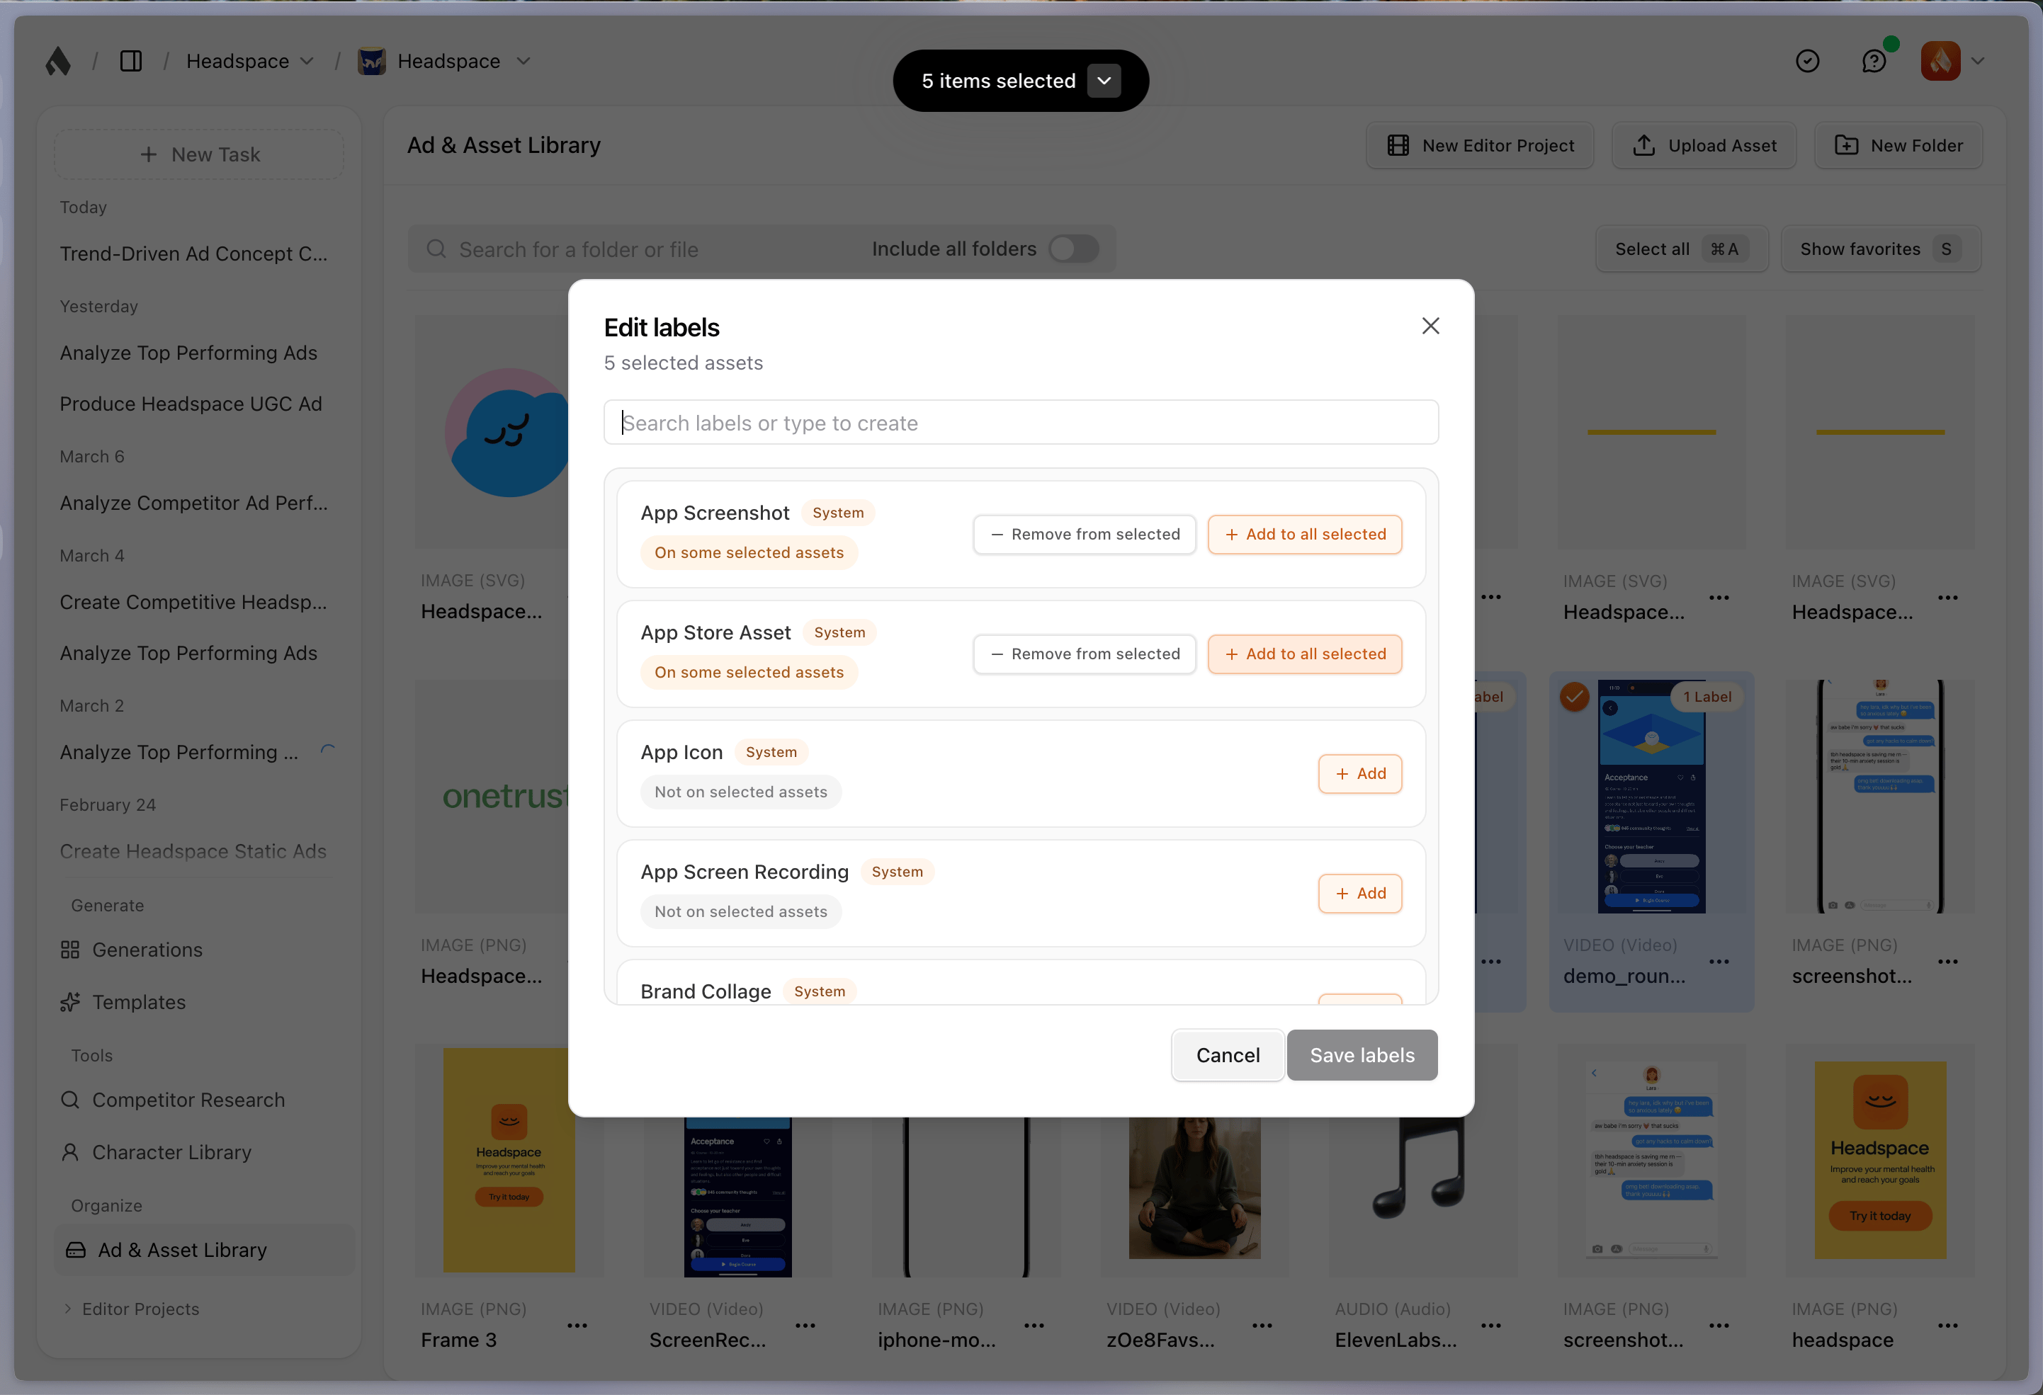Open the Headspace workspace dropdown
The height and width of the screenshot is (1395, 2043).
pos(249,61)
